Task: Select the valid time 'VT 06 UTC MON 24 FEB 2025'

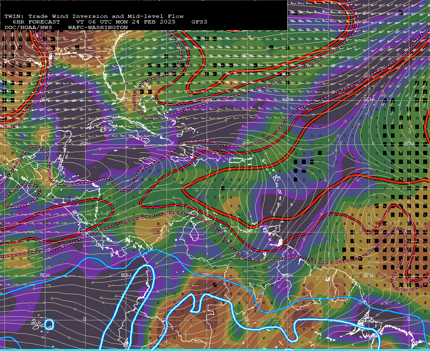Action: (x=125, y=22)
